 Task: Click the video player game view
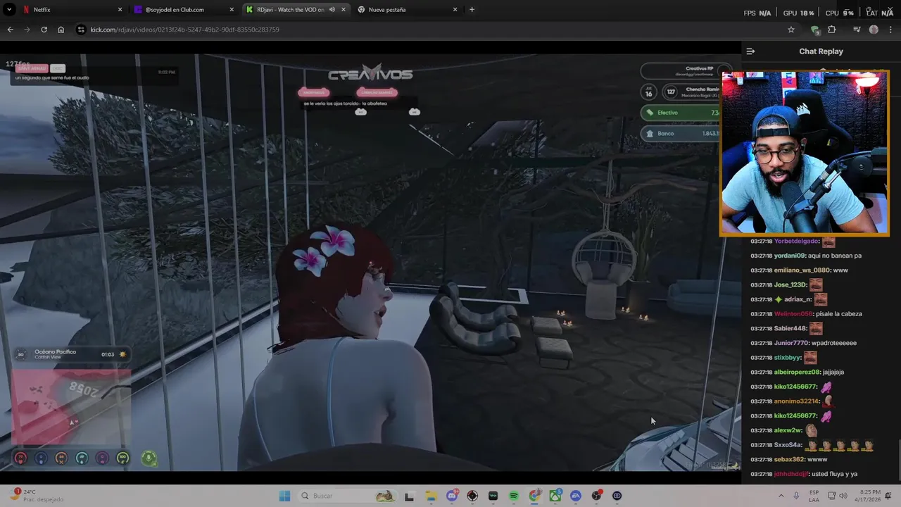pyautogui.click(x=370, y=262)
